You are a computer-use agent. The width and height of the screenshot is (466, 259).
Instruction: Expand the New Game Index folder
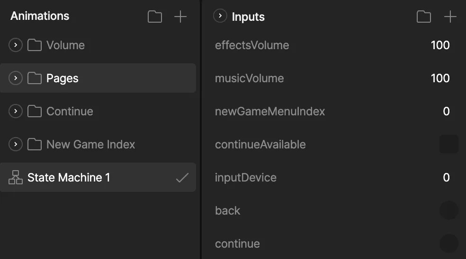tap(16, 145)
